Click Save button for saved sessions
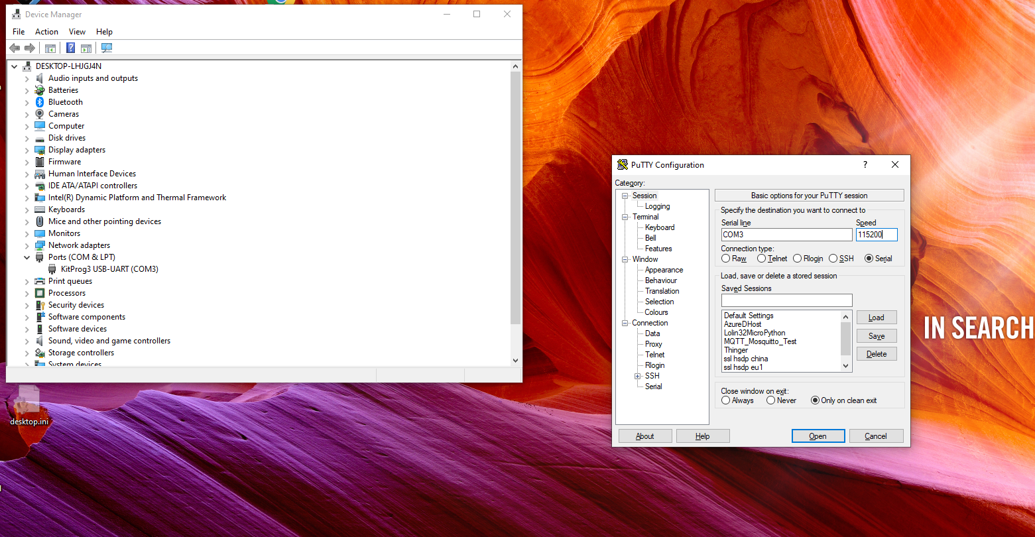 coord(877,336)
